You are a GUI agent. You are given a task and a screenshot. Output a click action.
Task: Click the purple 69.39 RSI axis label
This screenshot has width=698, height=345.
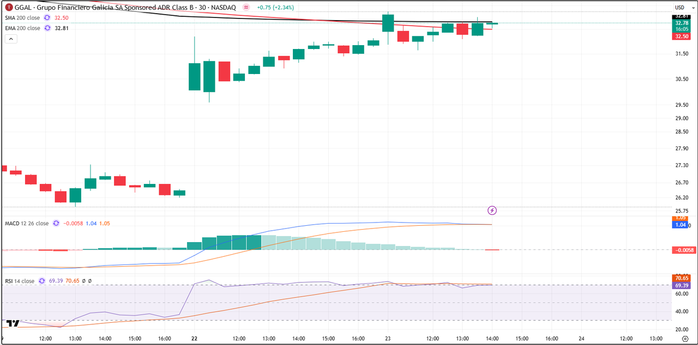682,285
